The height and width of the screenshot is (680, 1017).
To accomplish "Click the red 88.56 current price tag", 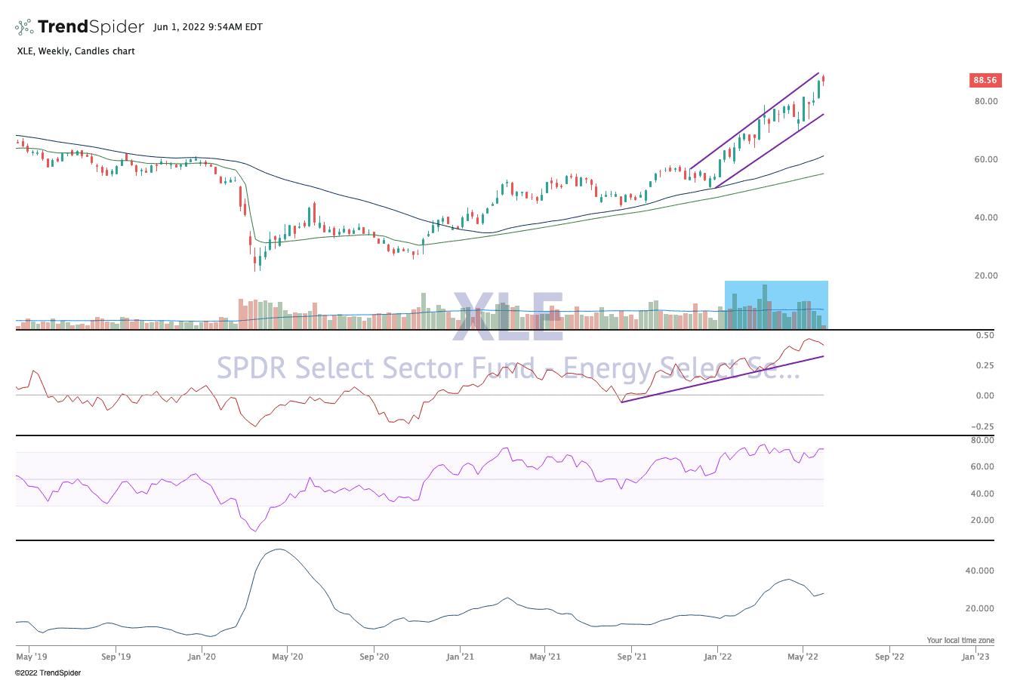I will 985,80.
